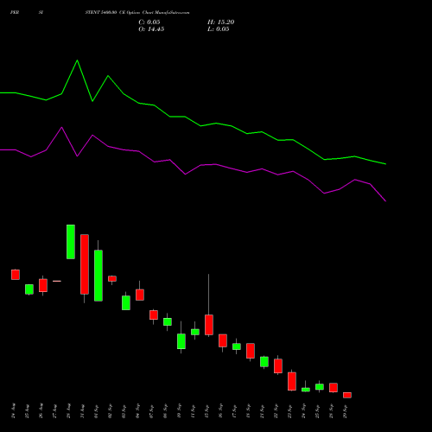This screenshot has width=432, height=432.
Task: Click the "04 Sep" date axis label
Action: pos(137,411)
